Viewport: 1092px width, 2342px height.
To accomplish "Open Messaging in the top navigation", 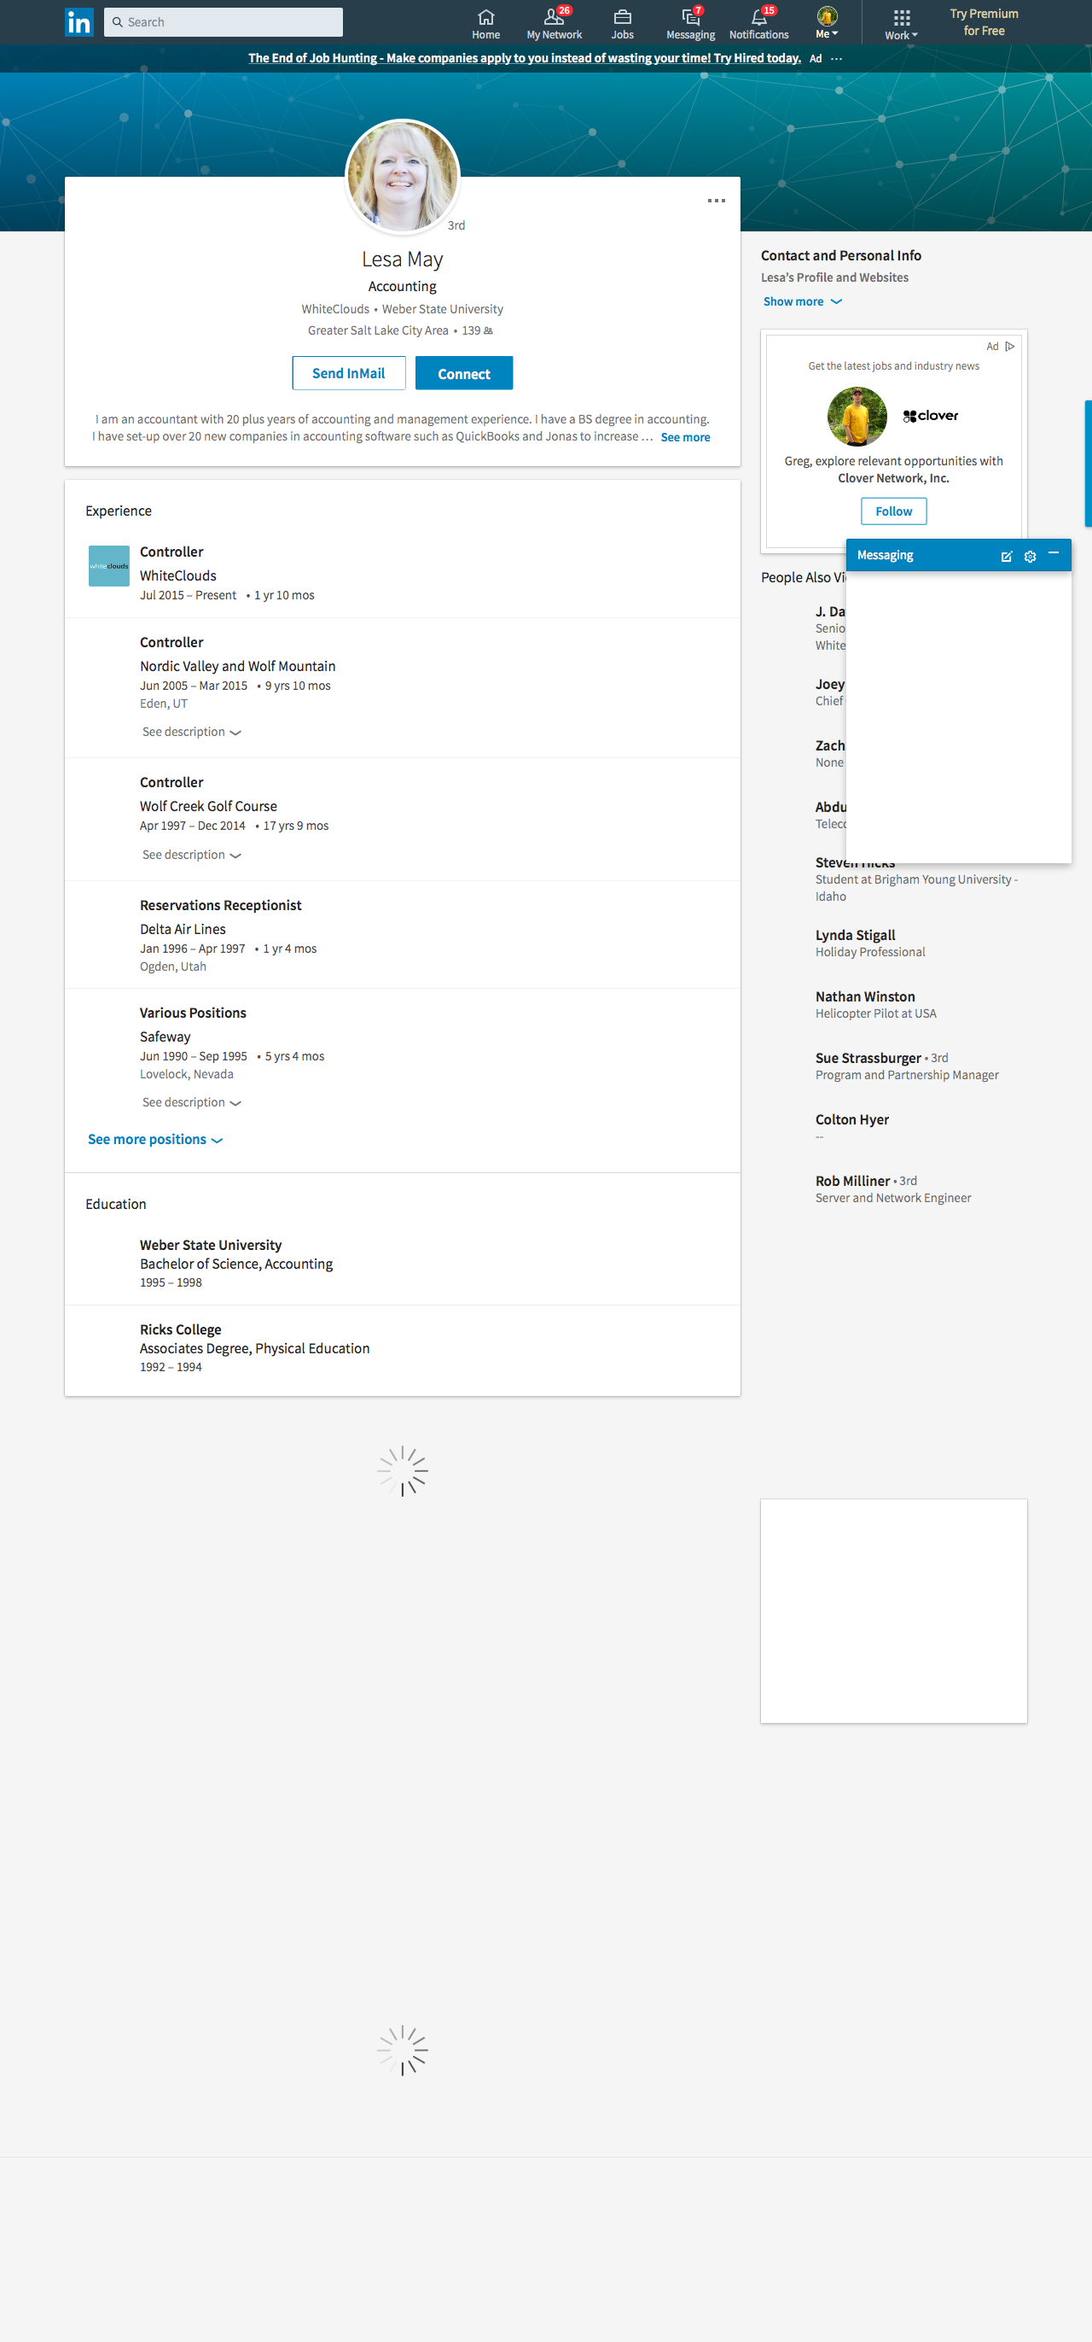I will [689, 24].
